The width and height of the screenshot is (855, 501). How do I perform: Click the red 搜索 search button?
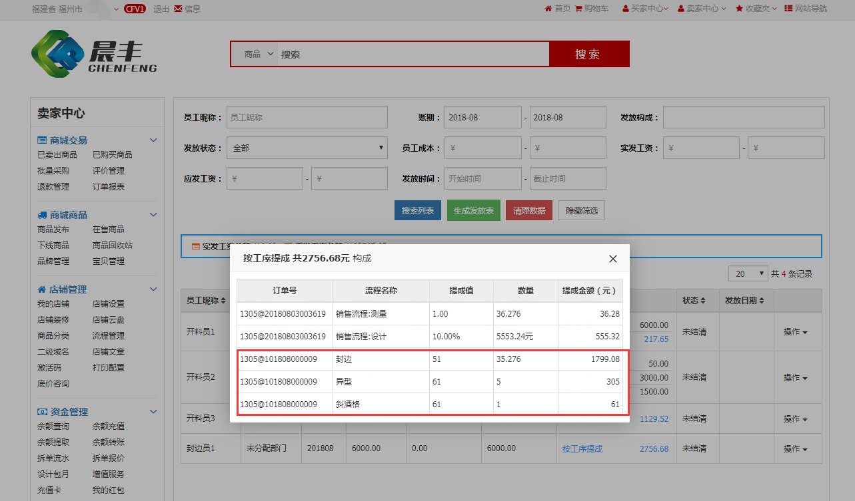click(x=588, y=55)
